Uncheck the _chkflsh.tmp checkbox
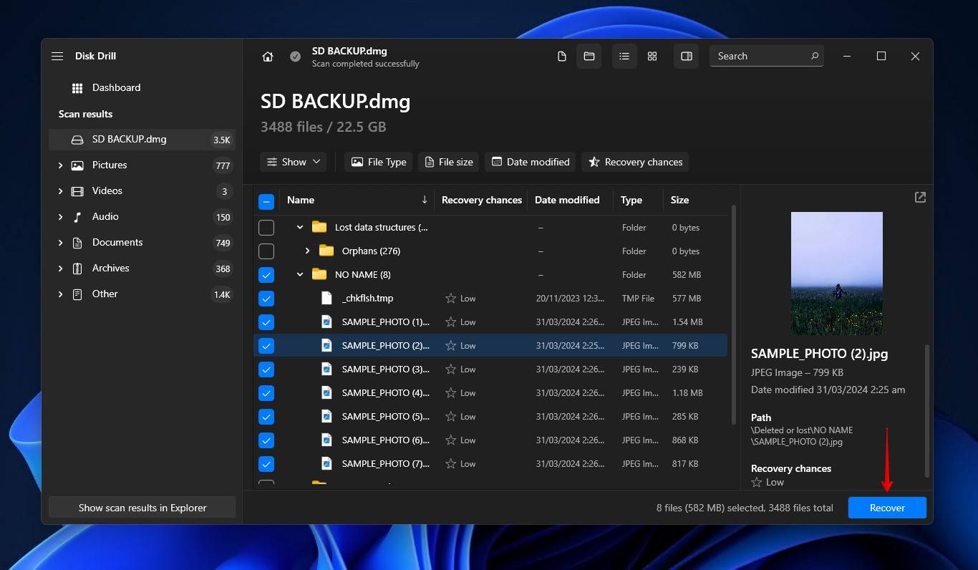978x570 pixels. click(266, 299)
